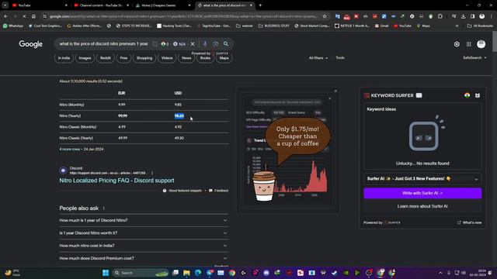Open the downloads icon in the toolbar
The width and height of the screenshot is (497, 279).
[x=463, y=16]
